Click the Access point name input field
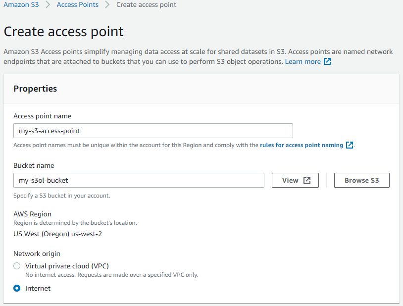403x306 pixels. click(x=152, y=131)
